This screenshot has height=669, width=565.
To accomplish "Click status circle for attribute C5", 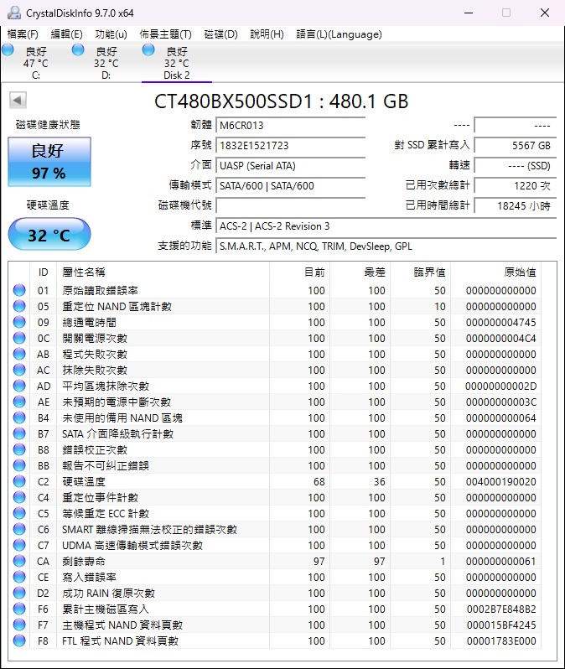I will pyautogui.click(x=19, y=513).
